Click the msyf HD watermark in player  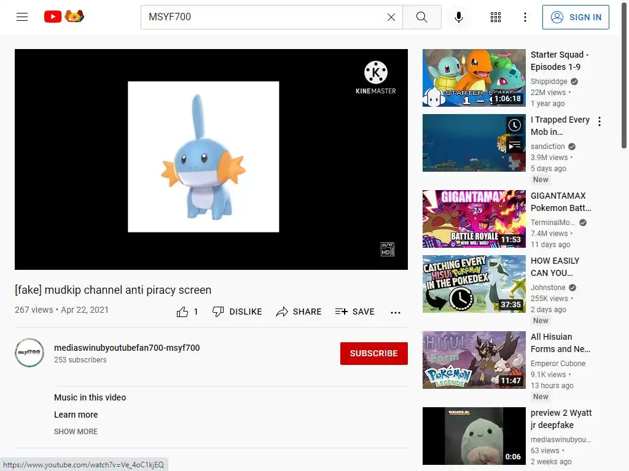click(x=388, y=249)
